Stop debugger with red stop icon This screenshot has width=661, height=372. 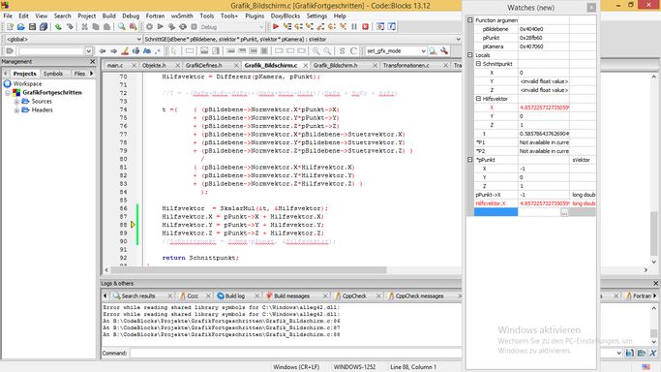point(366,27)
